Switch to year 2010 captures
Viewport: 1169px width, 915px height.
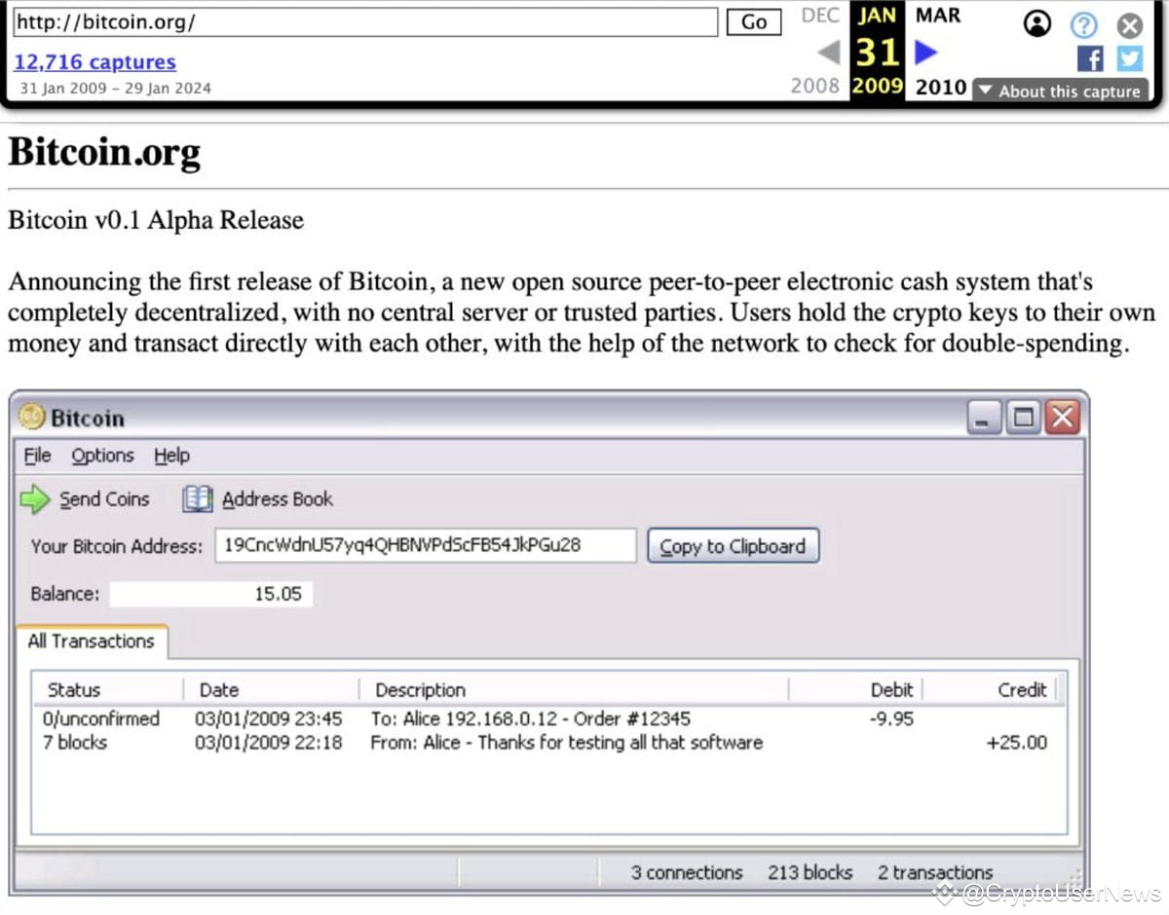tap(939, 87)
